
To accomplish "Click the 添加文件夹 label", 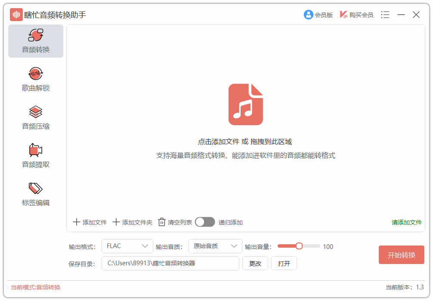I will pyautogui.click(x=137, y=222).
